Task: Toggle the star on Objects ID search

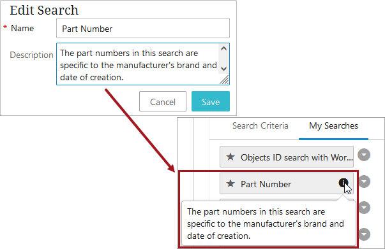Action: tap(230, 157)
